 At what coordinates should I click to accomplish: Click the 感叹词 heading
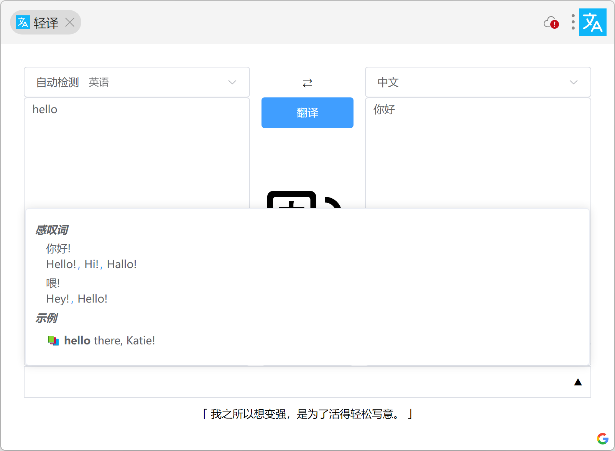pos(51,230)
